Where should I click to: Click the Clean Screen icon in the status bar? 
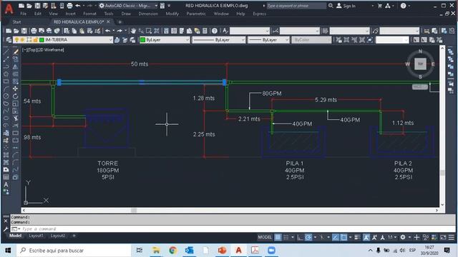click(x=444, y=238)
